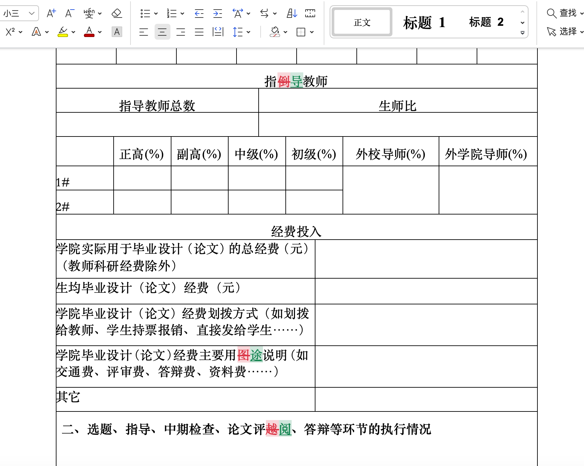The image size is (584, 466).
Task: Click the 2# row label
Action: point(62,207)
